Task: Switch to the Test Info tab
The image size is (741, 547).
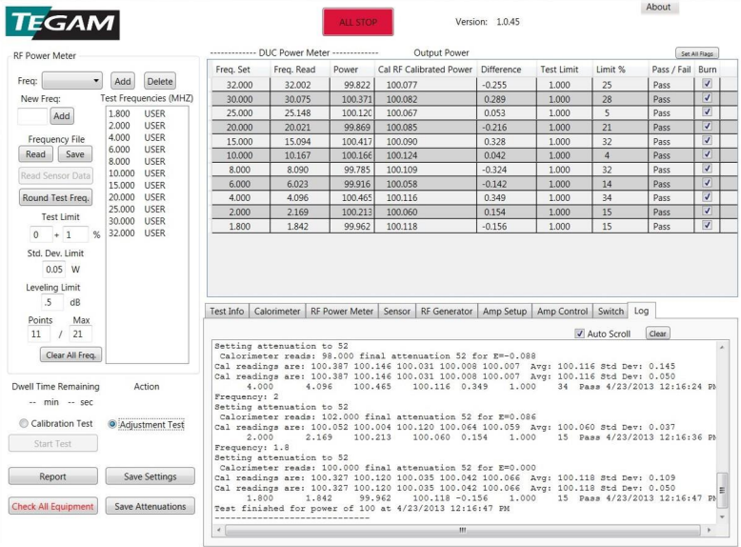Action: pyautogui.click(x=227, y=311)
